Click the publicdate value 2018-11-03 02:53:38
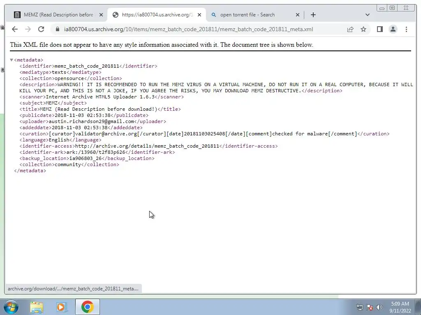This screenshot has width=421, height=315. pos(82,115)
